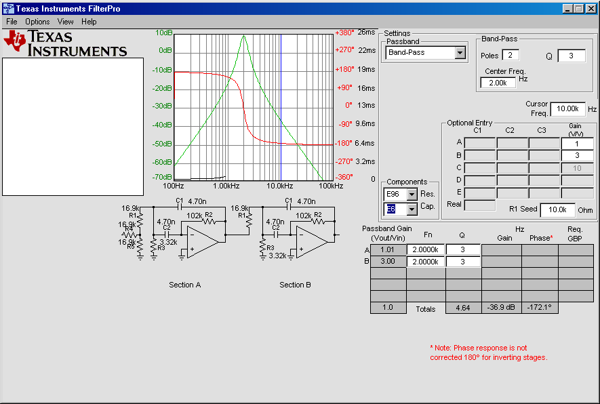Click the C2 field in row A
600x404 pixels.
pos(512,144)
